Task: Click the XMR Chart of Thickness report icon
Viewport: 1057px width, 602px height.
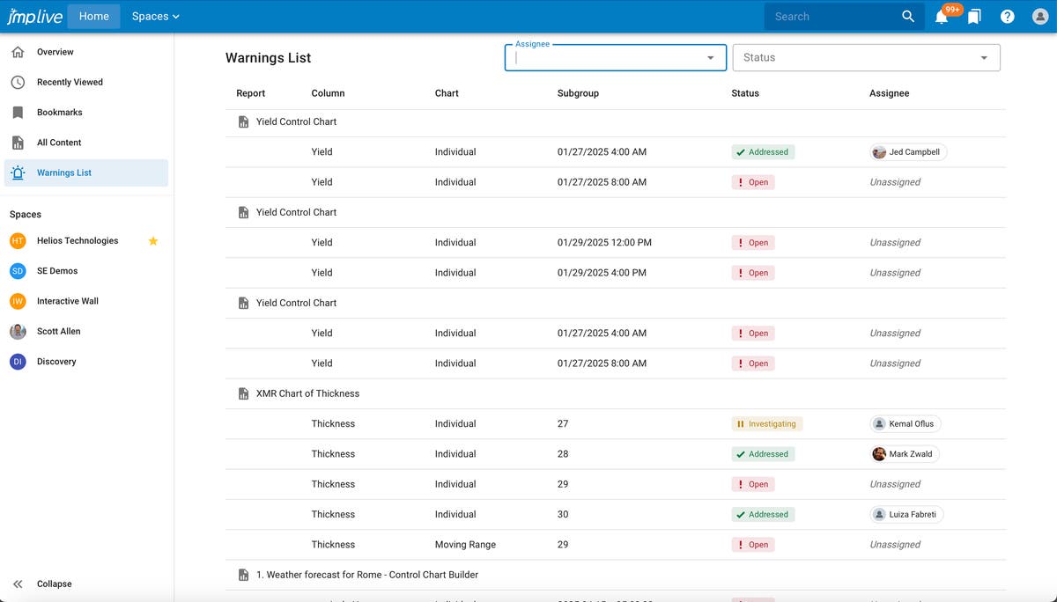Action: point(244,393)
